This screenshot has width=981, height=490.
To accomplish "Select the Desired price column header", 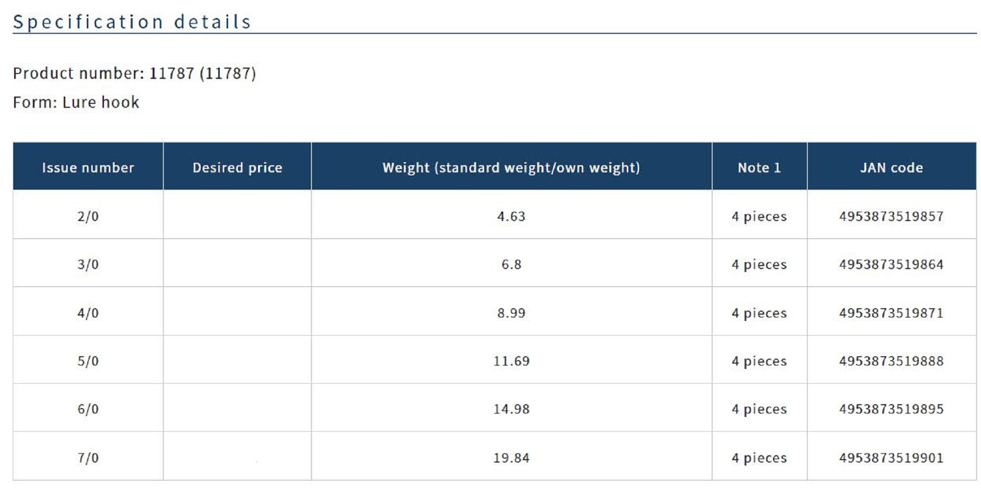I will [237, 168].
